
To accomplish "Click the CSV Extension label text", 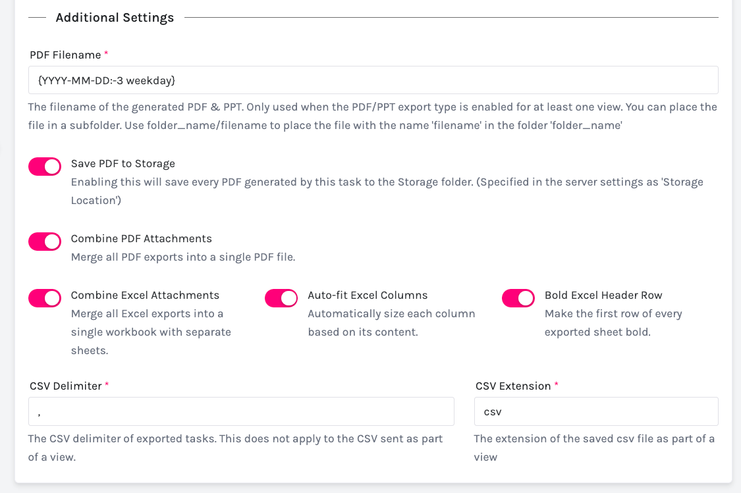I will click(x=512, y=386).
